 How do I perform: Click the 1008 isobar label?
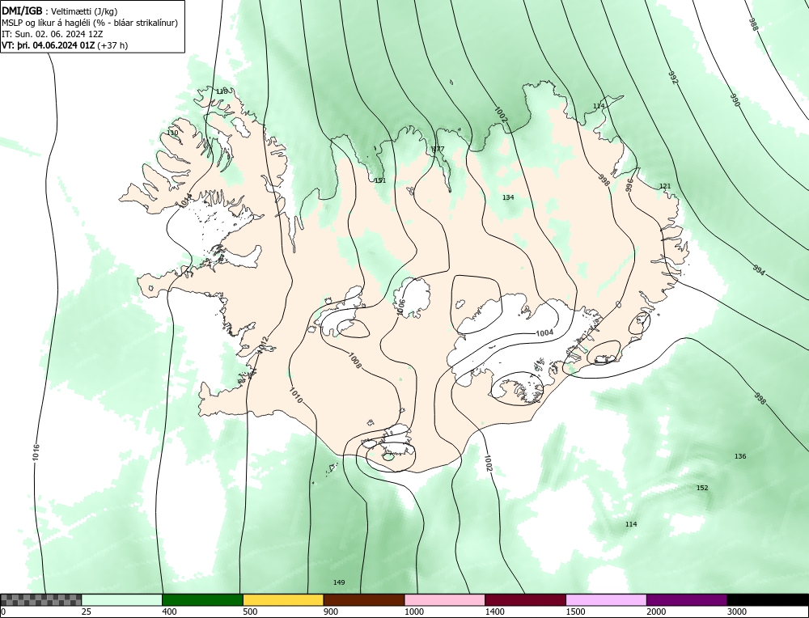[354, 361]
